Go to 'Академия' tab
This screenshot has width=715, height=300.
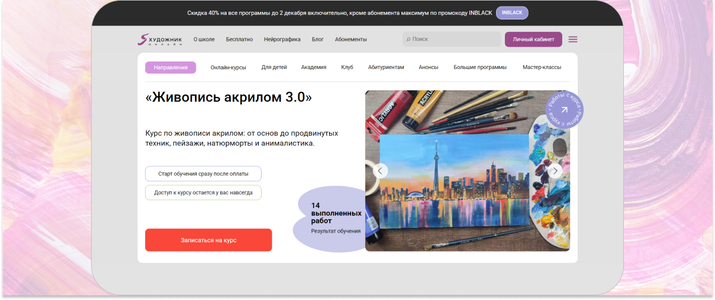pyautogui.click(x=314, y=67)
